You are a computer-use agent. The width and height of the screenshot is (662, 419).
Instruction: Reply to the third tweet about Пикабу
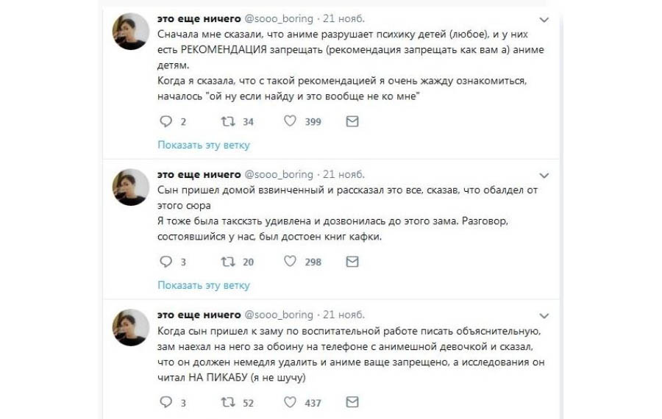pyautogui.click(x=165, y=402)
